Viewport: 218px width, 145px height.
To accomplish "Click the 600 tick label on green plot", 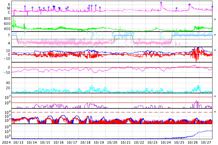I will click(7, 24).
